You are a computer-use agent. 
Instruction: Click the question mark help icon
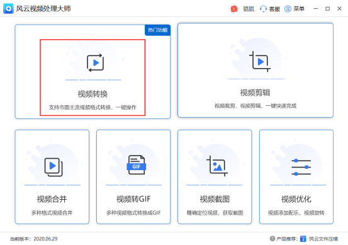point(272,239)
